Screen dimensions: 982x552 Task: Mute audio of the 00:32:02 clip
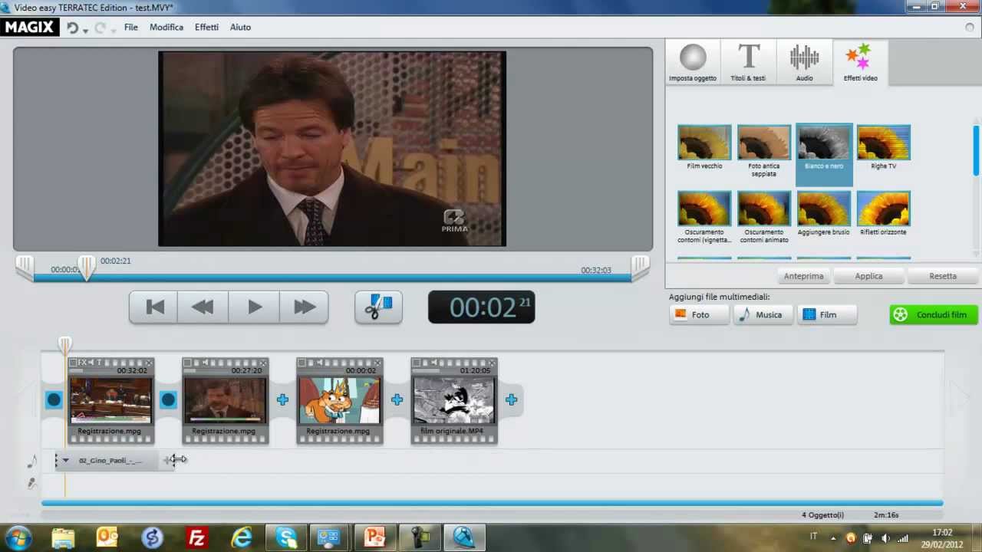click(x=91, y=363)
